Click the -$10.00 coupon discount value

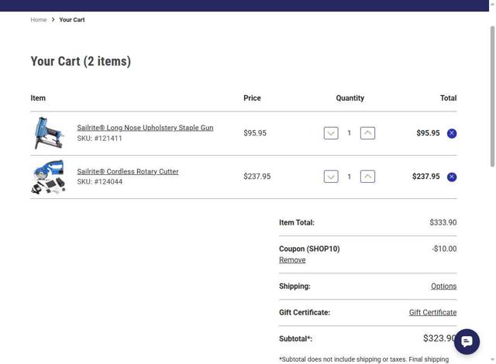tap(444, 249)
